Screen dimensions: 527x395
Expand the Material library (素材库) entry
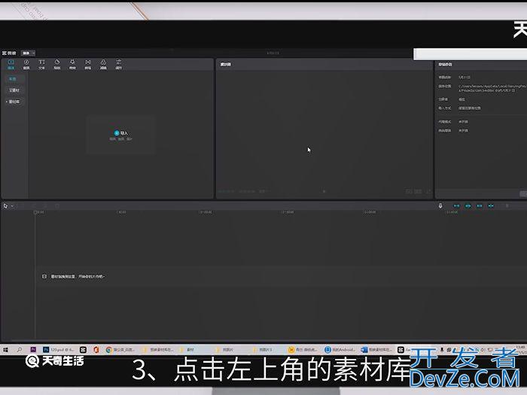(x=14, y=102)
